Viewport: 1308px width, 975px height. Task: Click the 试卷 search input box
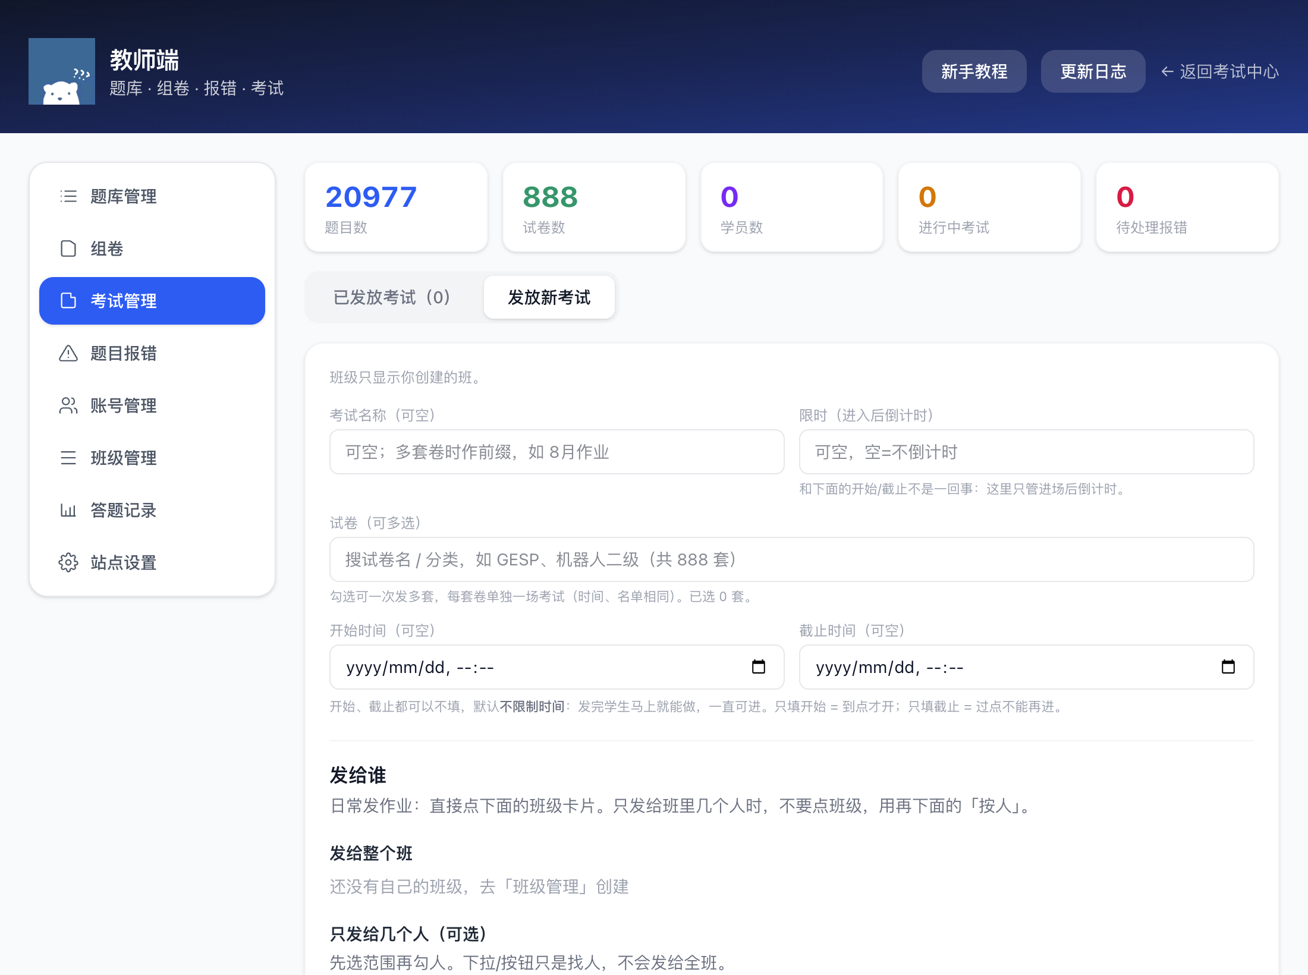click(x=792, y=559)
